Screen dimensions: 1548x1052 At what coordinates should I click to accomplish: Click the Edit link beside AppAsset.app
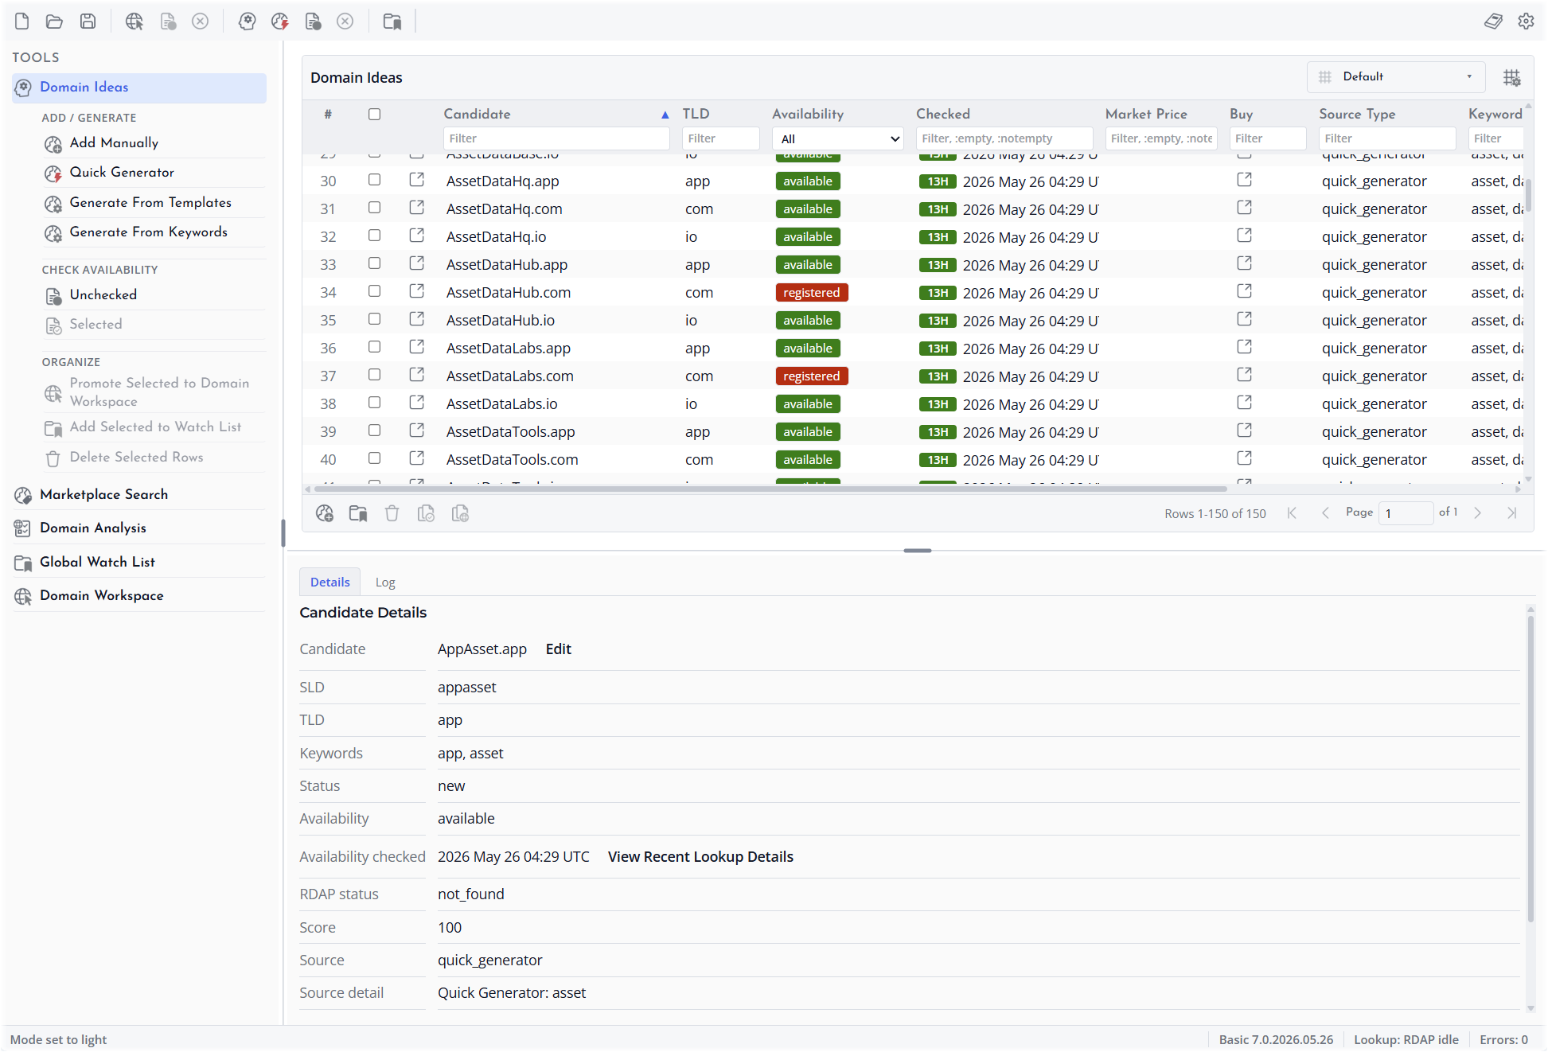click(558, 649)
